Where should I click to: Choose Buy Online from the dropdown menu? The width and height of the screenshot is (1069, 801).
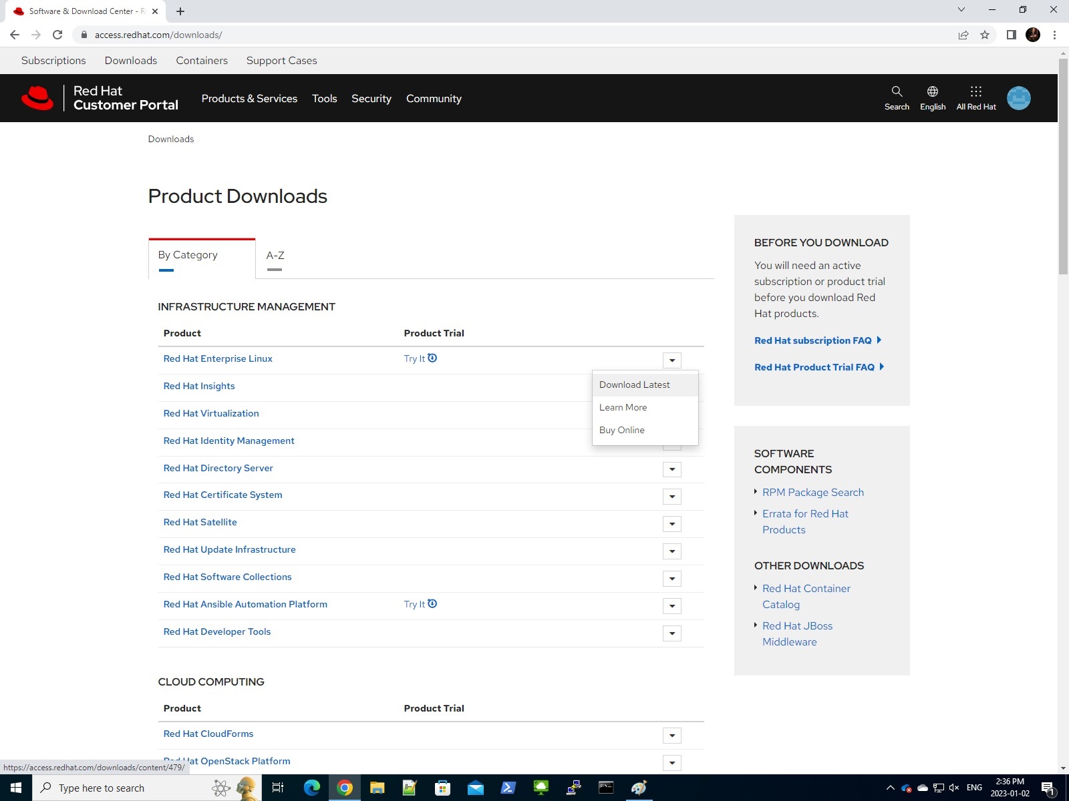click(645, 430)
